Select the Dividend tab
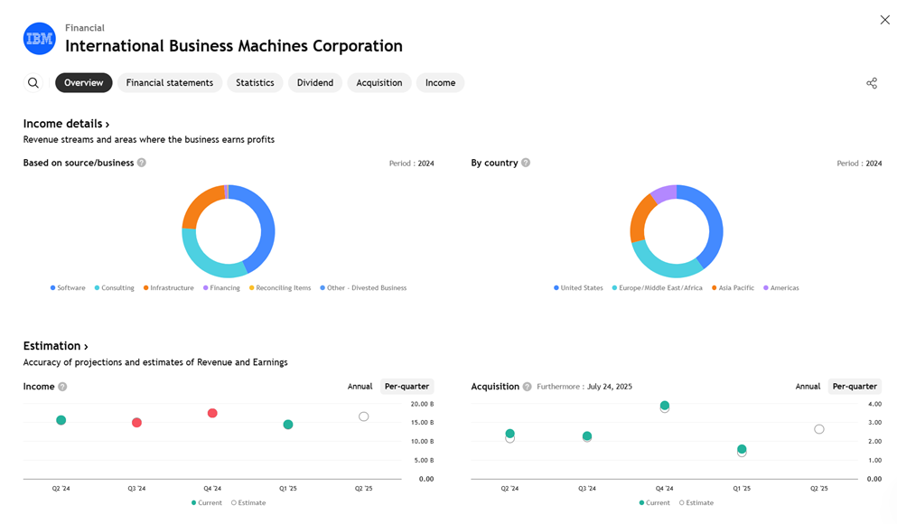 point(315,83)
